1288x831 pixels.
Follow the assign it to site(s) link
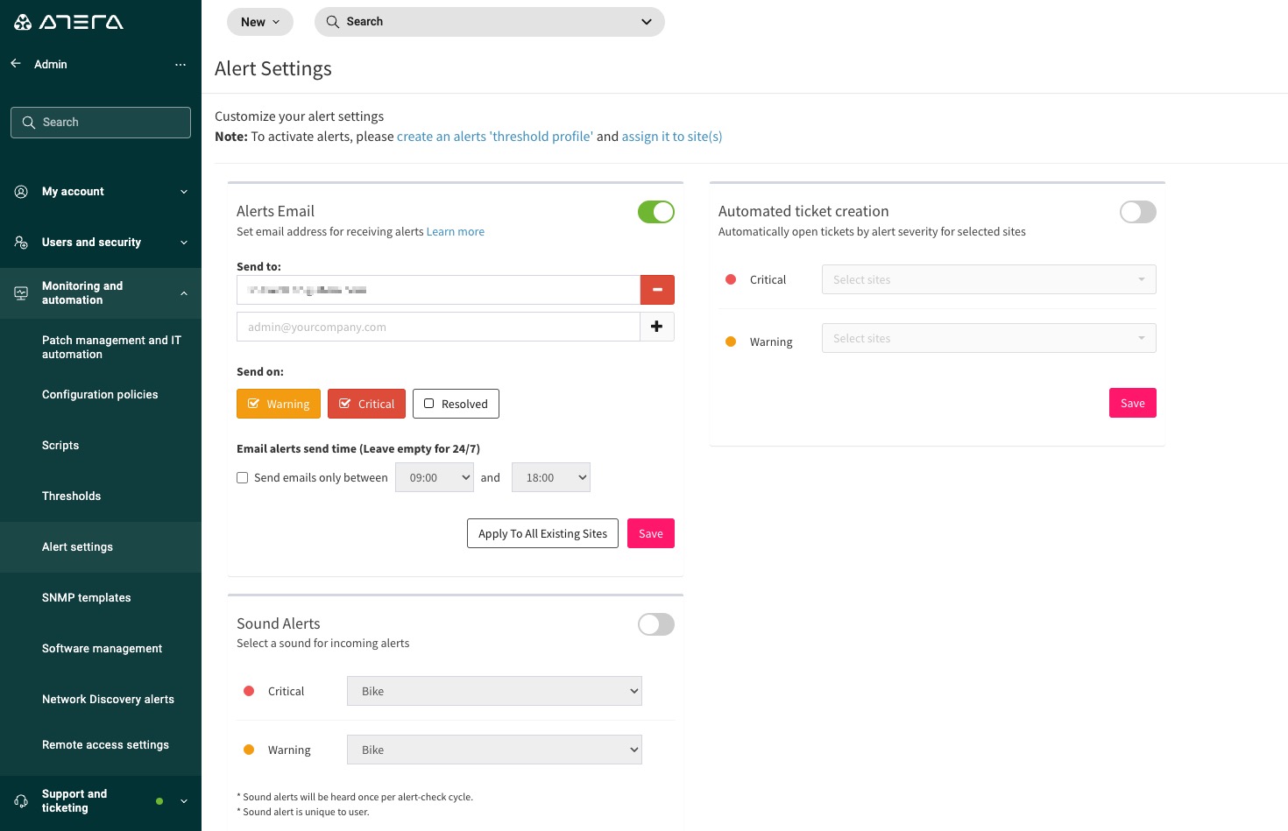(672, 137)
